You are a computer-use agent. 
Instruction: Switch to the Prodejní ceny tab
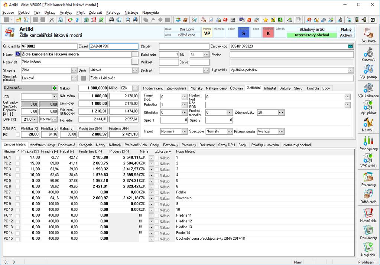click(x=153, y=88)
